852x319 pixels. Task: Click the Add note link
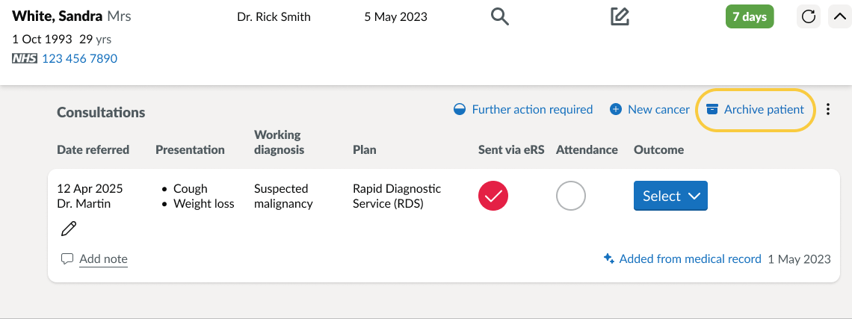(x=103, y=259)
